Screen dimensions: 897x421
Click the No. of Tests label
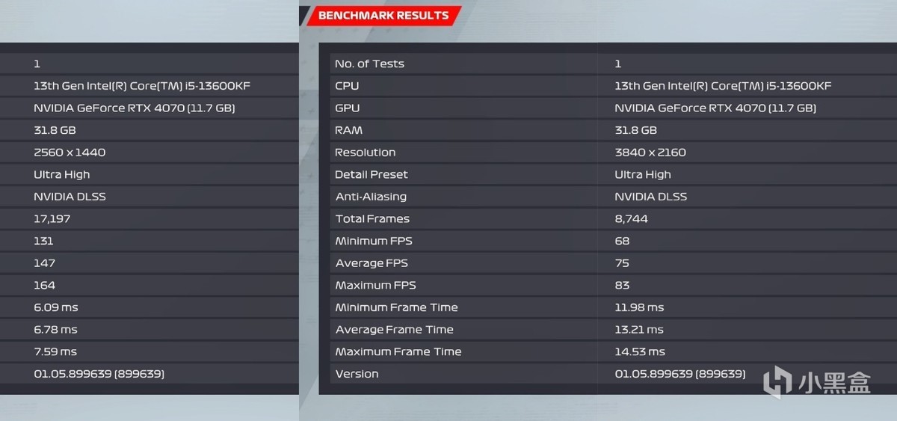pos(369,64)
